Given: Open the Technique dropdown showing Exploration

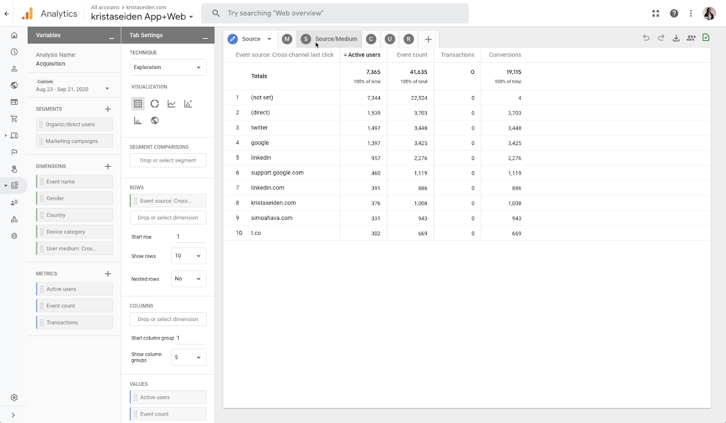Looking at the screenshot, I should click(x=168, y=68).
